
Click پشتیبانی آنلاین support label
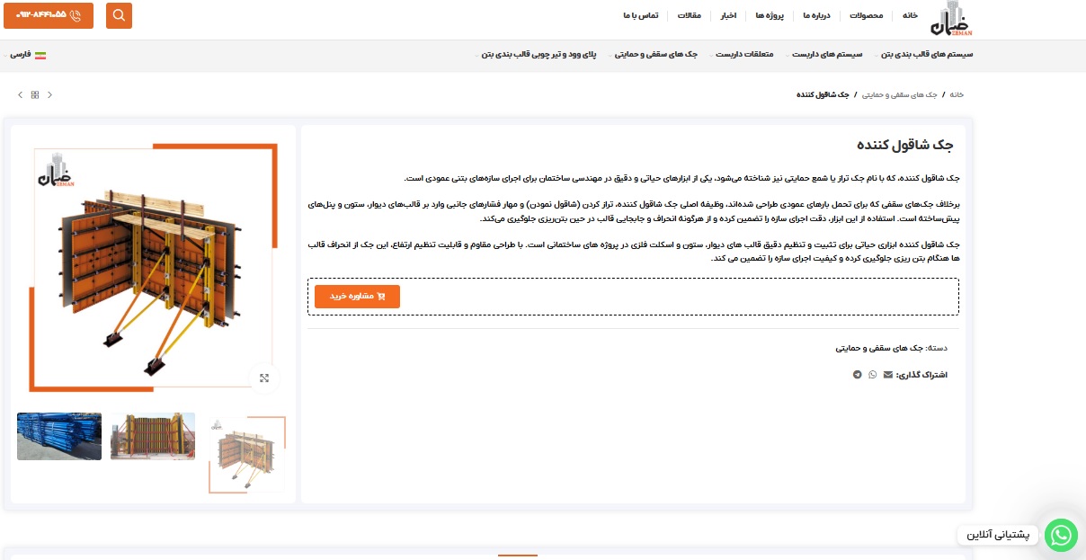998,536
